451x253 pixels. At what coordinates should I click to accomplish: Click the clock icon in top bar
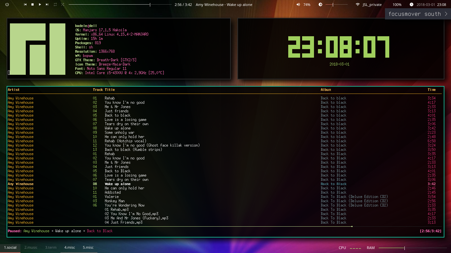point(411,5)
